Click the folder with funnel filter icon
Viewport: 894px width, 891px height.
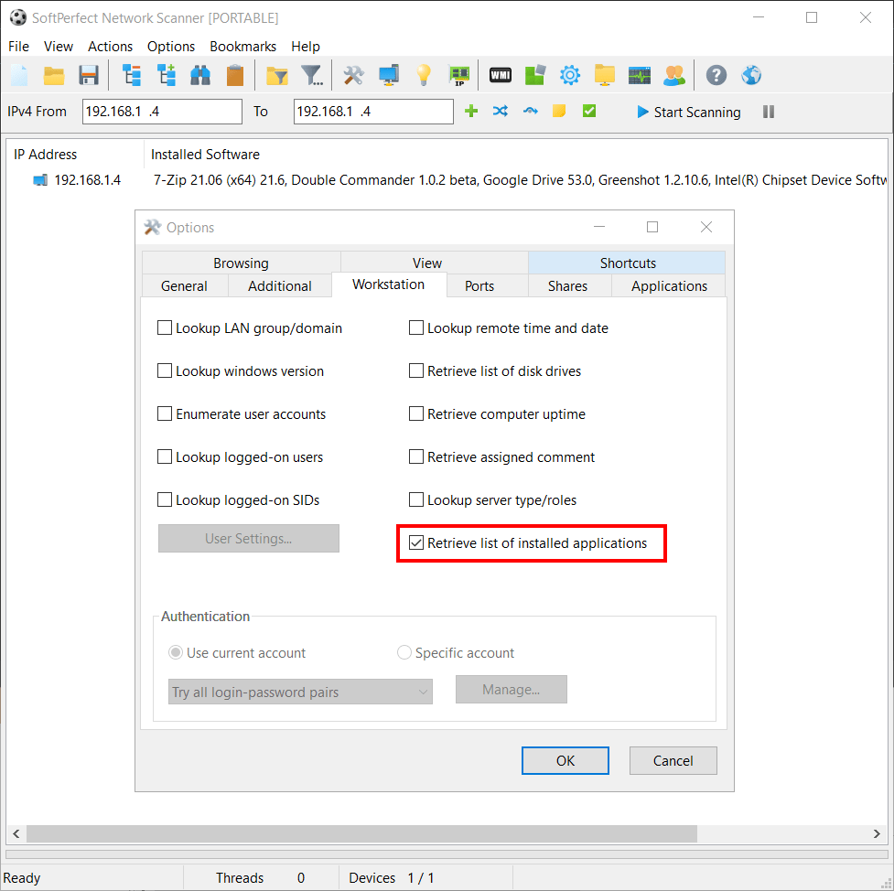click(277, 75)
